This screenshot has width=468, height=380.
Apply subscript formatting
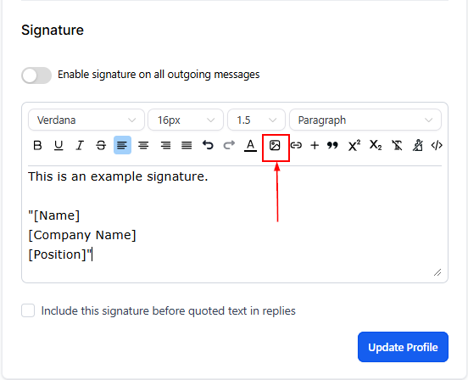click(376, 145)
